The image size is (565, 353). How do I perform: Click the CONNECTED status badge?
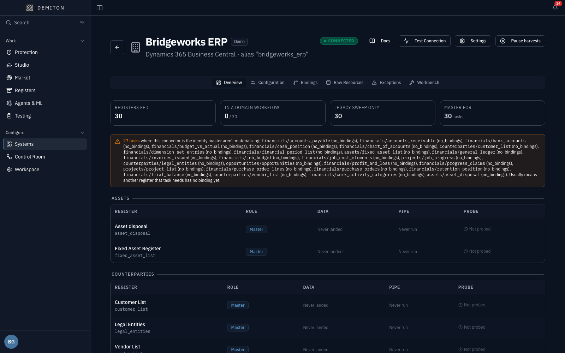pyautogui.click(x=339, y=41)
